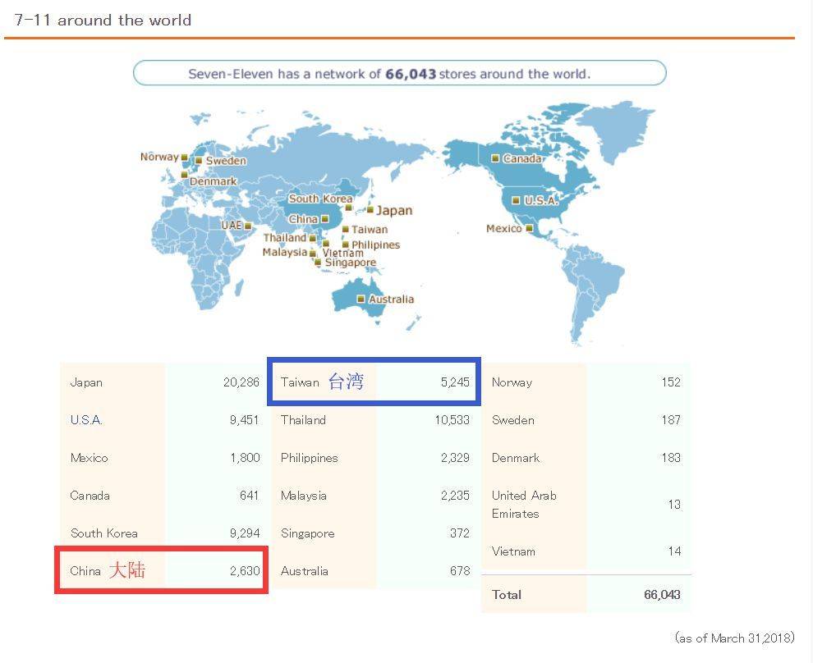Click 'Philippines' in the table
Image resolution: width=813 pixels, height=663 pixels.
point(309,458)
